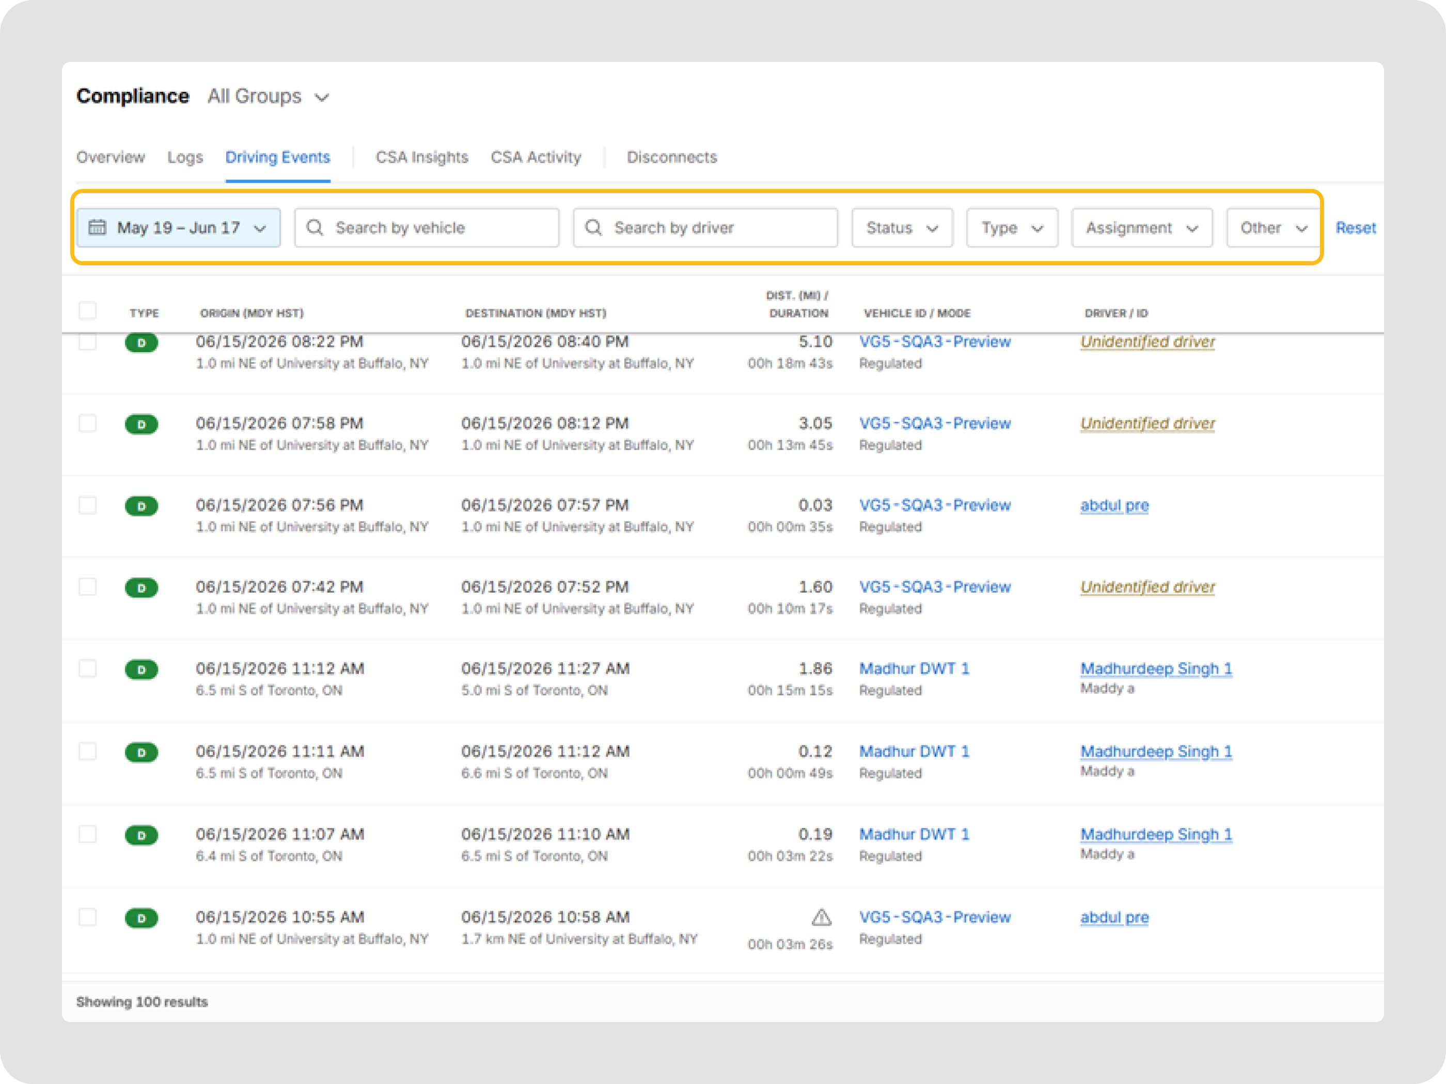The image size is (1446, 1084).
Task: Go to the Disconnects tab
Action: 672,157
